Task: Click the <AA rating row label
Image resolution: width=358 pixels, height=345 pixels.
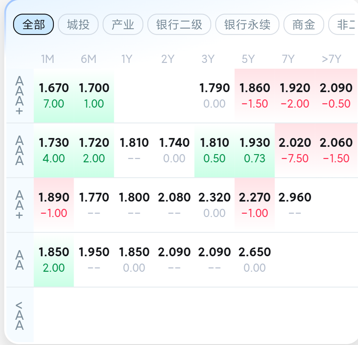Action: click(x=19, y=316)
